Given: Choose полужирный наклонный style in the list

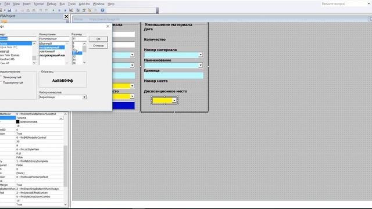Looking at the screenshot, I should pos(52,55).
